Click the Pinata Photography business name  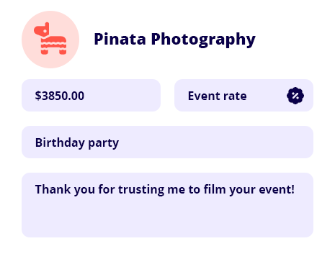[174, 39]
